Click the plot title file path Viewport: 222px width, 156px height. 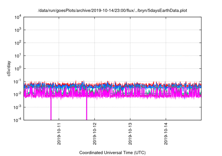pos(112,10)
